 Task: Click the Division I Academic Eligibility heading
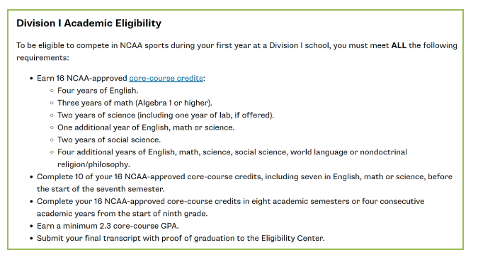click(89, 23)
